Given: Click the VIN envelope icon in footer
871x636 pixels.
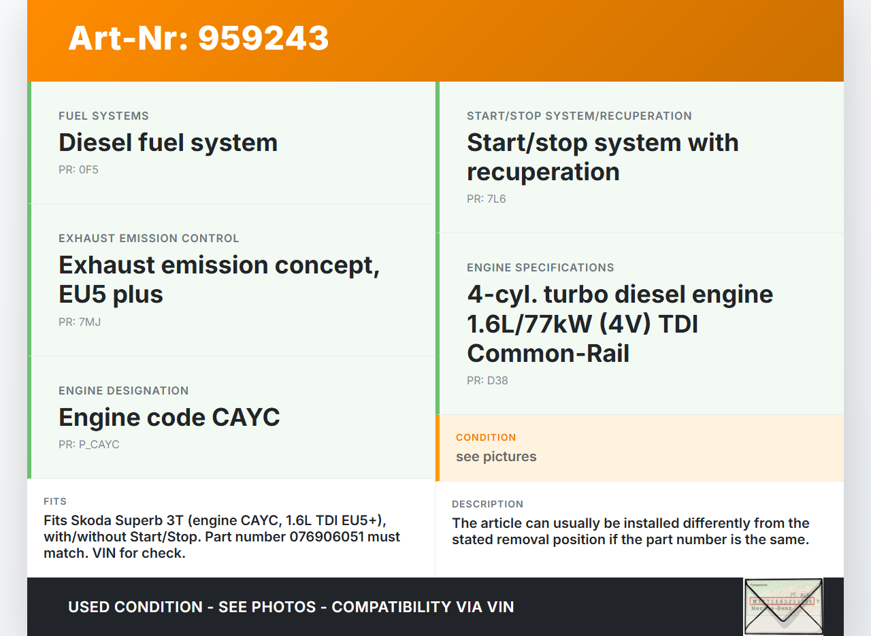Looking at the screenshot, I should coord(783,606).
